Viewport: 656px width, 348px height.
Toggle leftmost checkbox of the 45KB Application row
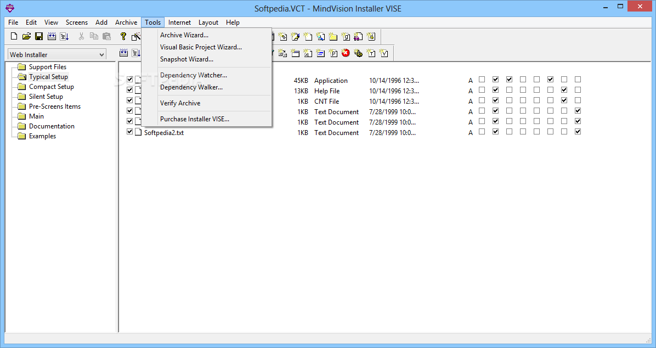[x=129, y=79]
